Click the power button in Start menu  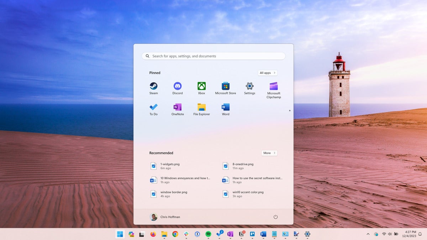[275, 217]
